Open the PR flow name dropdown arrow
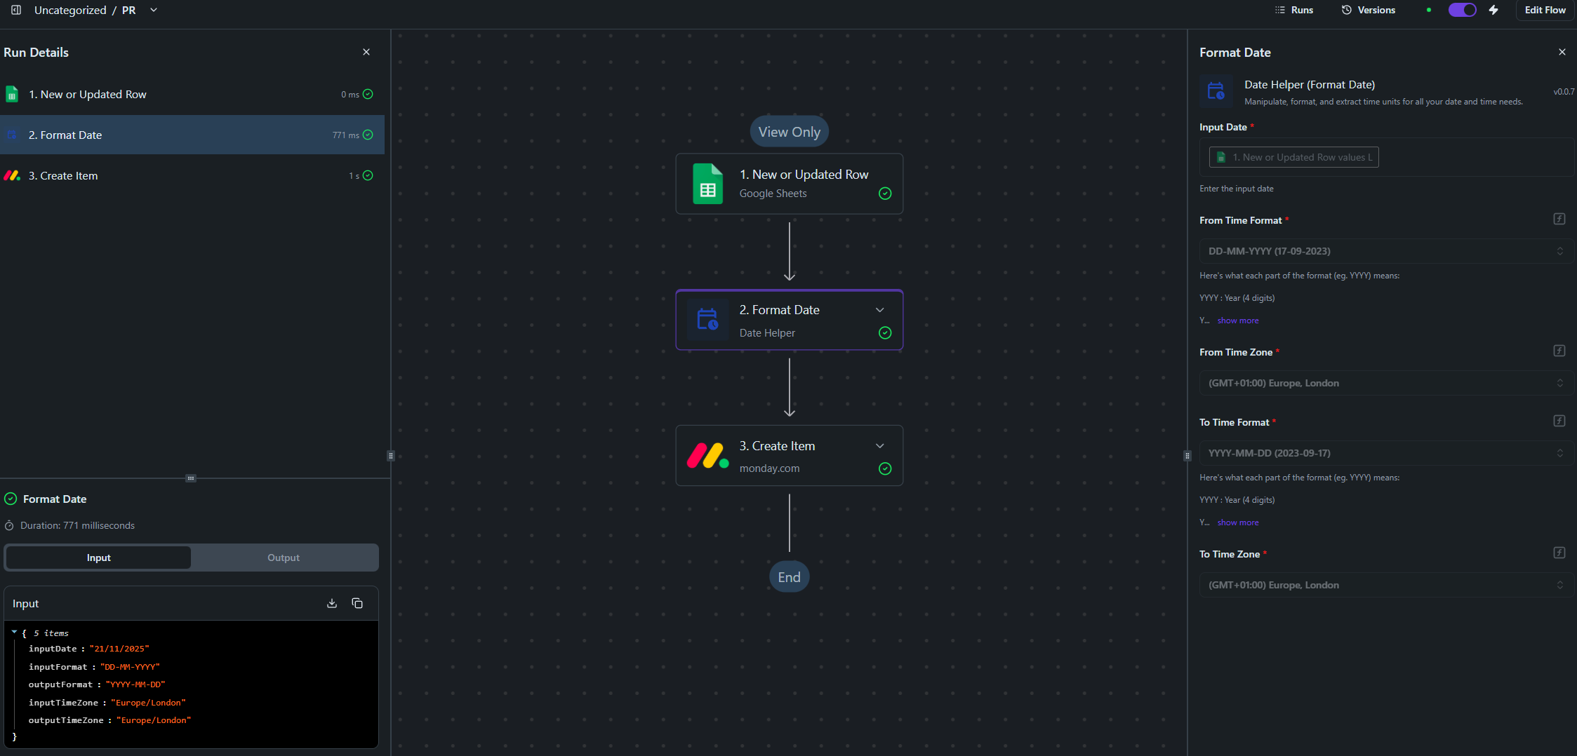 [x=154, y=10]
